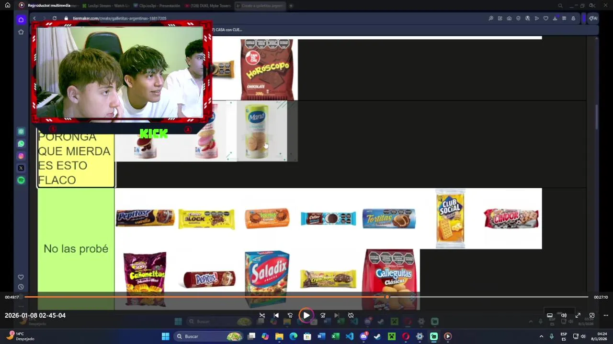613x344 pixels.
Task: Open clock and date 04:24 panel
Action: coord(599,336)
